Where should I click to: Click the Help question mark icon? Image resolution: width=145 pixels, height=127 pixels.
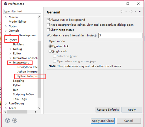tap(8, 121)
